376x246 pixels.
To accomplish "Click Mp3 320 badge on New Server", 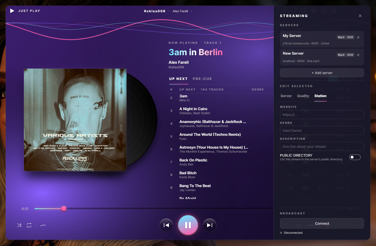I will [x=346, y=55].
